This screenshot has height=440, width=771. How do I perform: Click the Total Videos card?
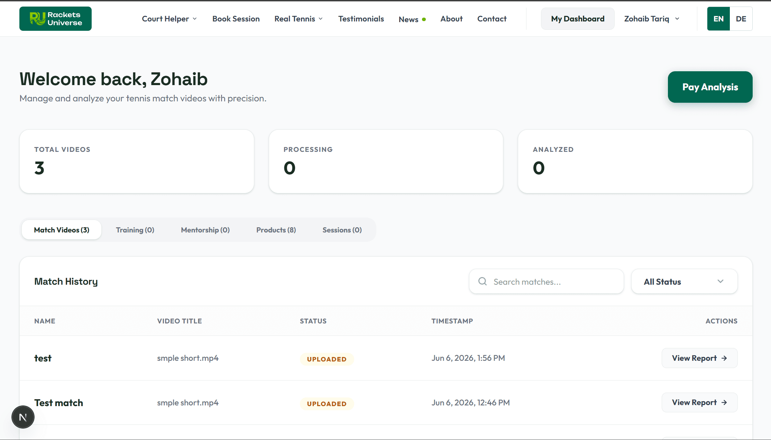coord(137,162)
